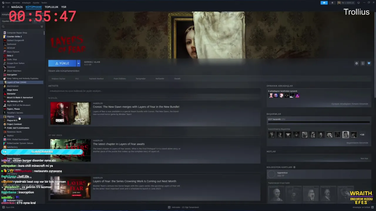Open the Görünüm menu
The width and height of the screenshot is (376, 211).
16,3
